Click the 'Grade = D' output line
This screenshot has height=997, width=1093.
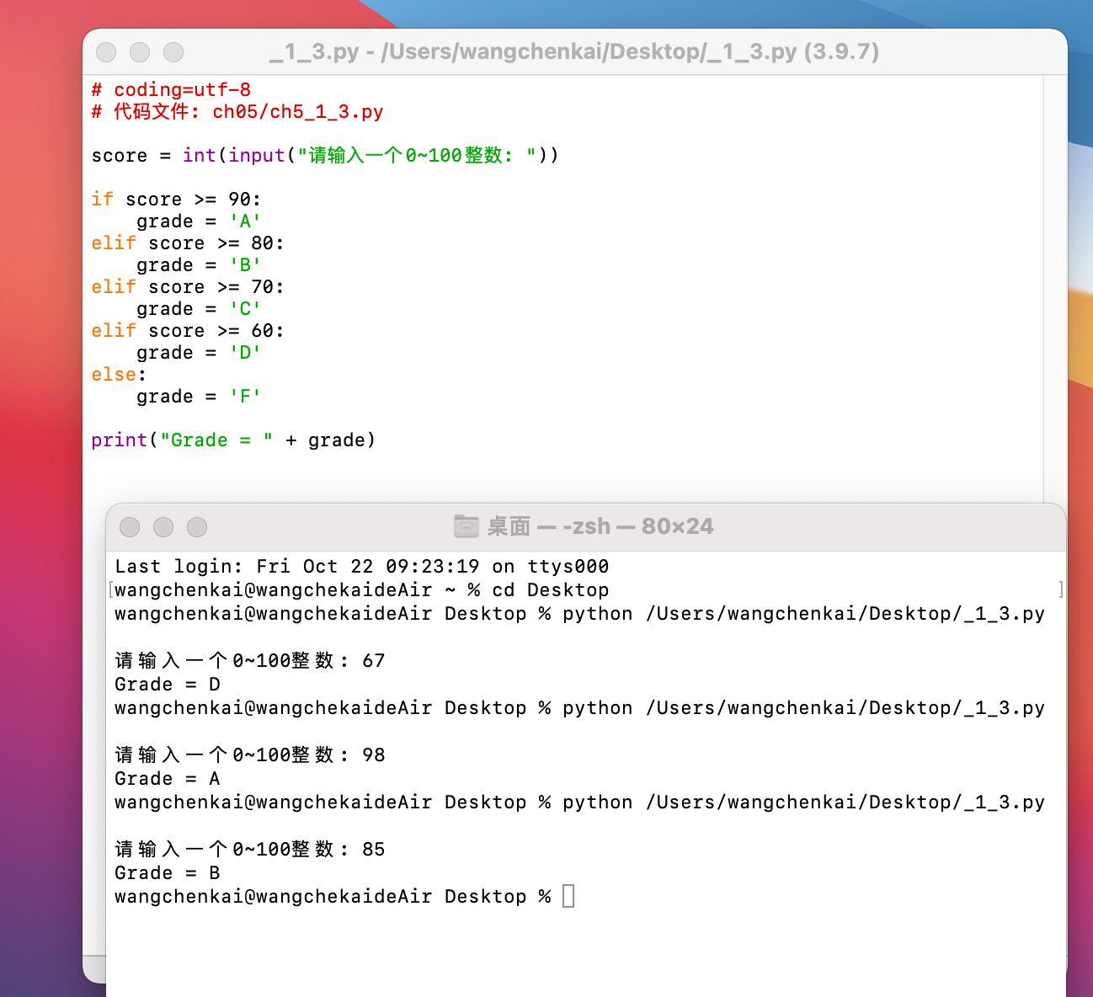(168, 685)
